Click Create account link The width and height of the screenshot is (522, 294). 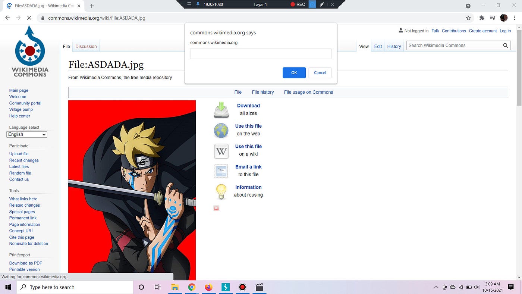coord(483,31)
